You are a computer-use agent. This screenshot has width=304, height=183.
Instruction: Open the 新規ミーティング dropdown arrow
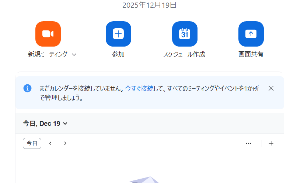coord(74,55)
